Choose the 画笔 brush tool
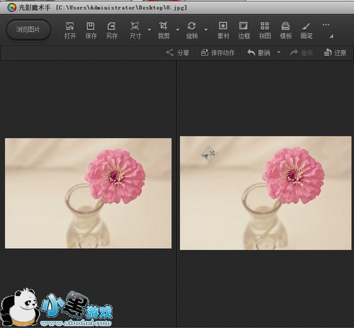 pyautogui.click(x=306, y=30)
